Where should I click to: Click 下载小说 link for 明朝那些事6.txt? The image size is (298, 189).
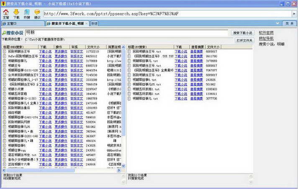[181, 79]
